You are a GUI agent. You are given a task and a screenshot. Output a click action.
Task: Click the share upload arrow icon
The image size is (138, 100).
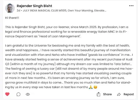99,94
